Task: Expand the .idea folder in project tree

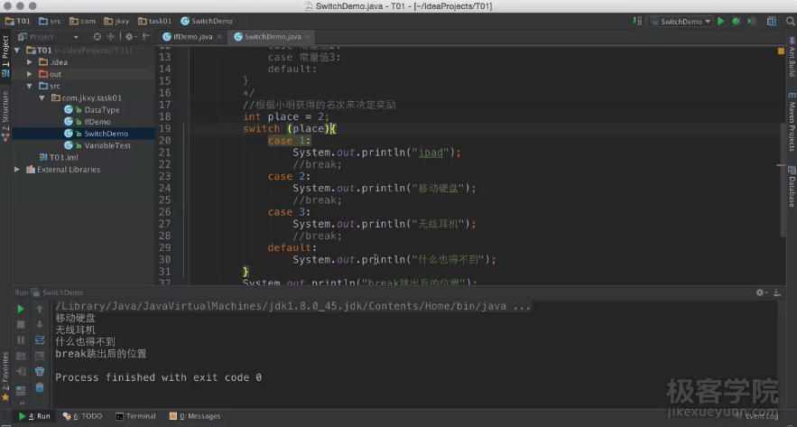Action: click(x=30, y=62)
